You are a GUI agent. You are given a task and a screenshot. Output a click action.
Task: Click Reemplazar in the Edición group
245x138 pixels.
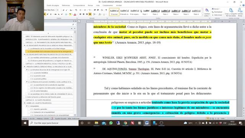click(x=217, y=12)
